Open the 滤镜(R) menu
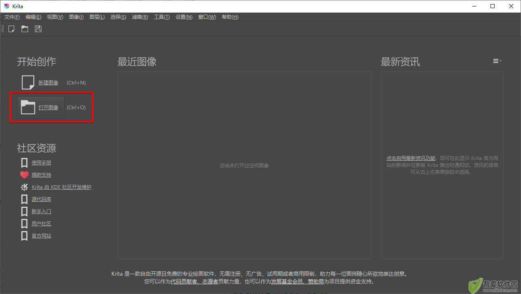 [x=140, y=17]
